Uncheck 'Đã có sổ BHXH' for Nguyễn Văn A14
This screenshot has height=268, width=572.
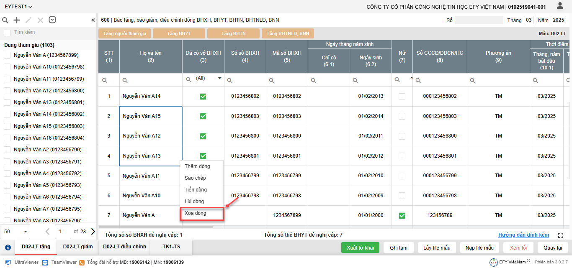point(203,97)
